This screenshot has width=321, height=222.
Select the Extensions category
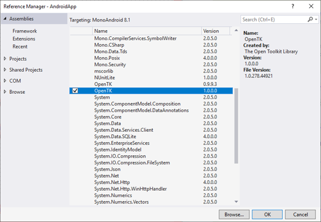tap(24, 39)
